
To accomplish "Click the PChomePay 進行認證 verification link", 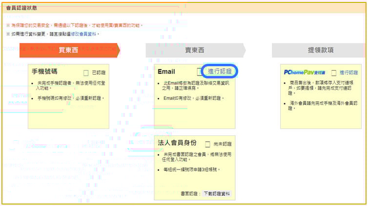I will 348,72.
